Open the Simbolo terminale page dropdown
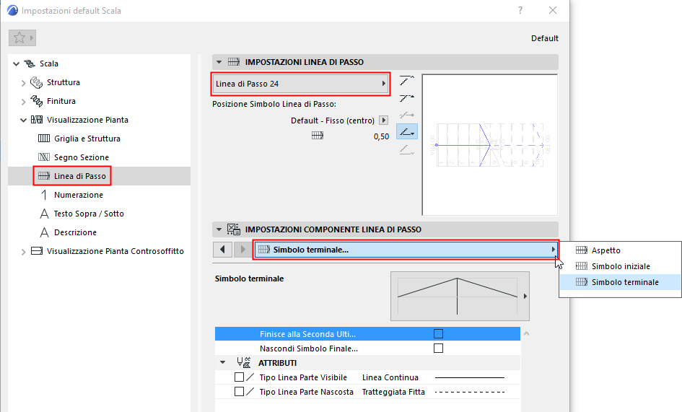The width and height of the screenshot is (682, 412). 406,250
